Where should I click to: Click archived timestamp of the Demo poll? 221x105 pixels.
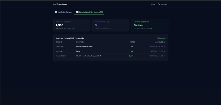157,51
